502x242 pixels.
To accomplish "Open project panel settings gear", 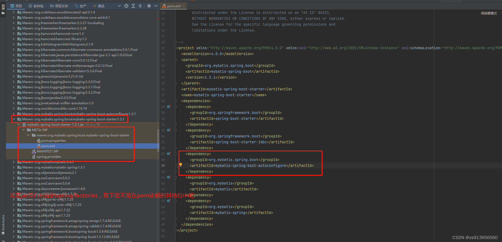I will (x=149, y=6).
